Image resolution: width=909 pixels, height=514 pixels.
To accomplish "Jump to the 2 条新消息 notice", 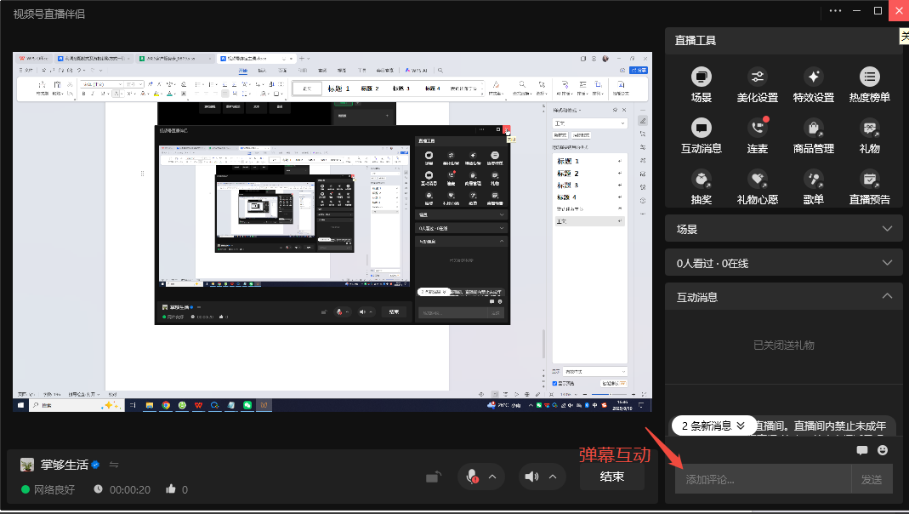I will 713,425.
